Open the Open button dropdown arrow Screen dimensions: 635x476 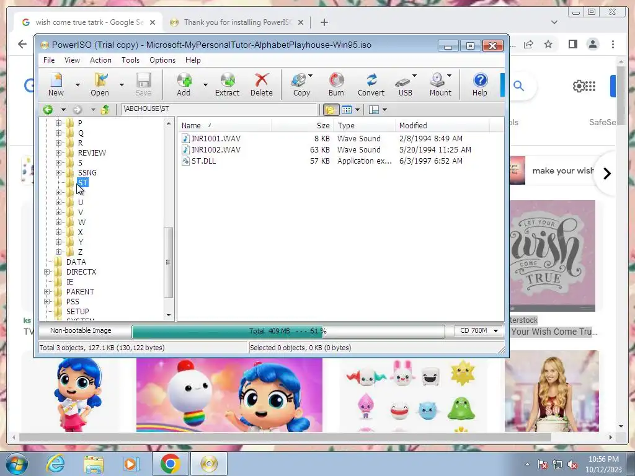pos(122,84)
